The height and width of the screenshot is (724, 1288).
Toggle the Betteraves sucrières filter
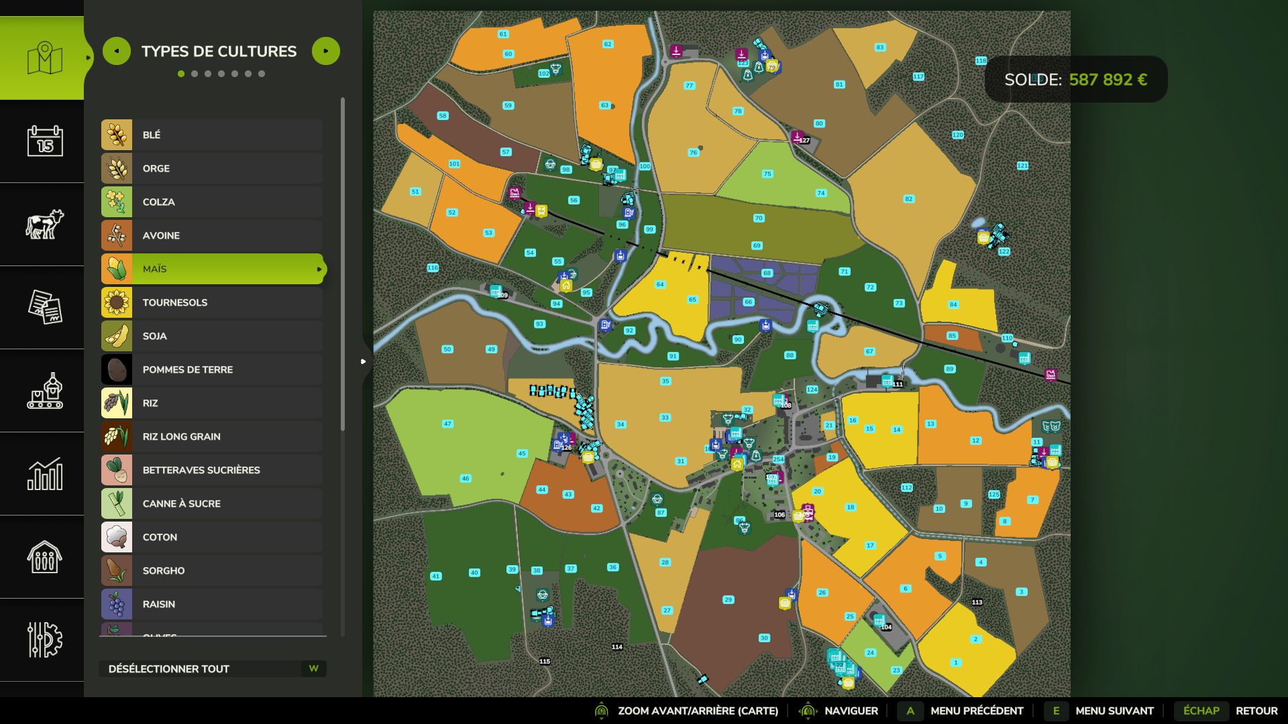click(x=212, y=470)
